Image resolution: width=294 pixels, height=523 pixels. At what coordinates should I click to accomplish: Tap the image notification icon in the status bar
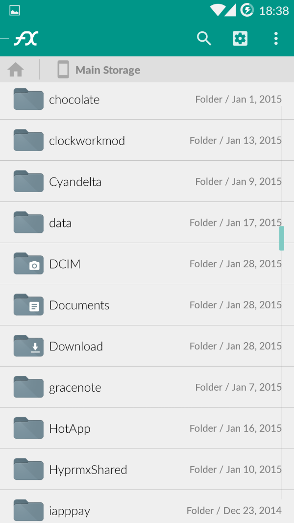pyautogui.click(x=14, y=10)
